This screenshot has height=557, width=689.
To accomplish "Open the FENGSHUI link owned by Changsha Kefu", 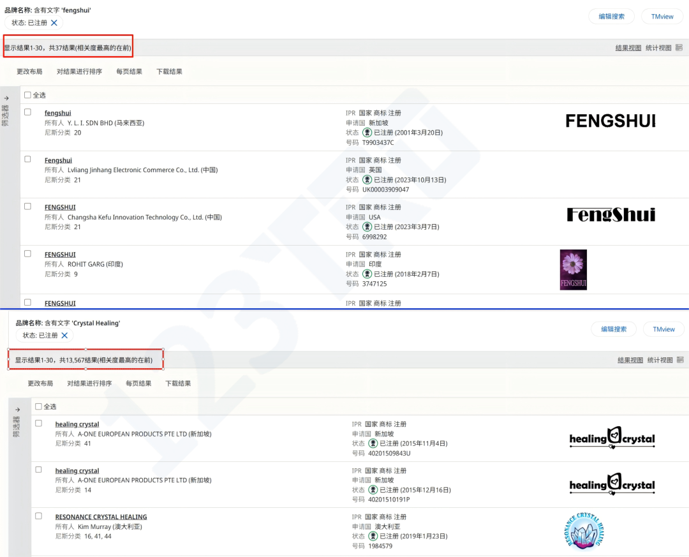I will click(60, 207).
